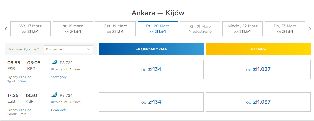Open the Domyślnie sorting dropdown
The width and height of the screenshot is (314, 121).
pyautogui.click(x=68, y=49)
